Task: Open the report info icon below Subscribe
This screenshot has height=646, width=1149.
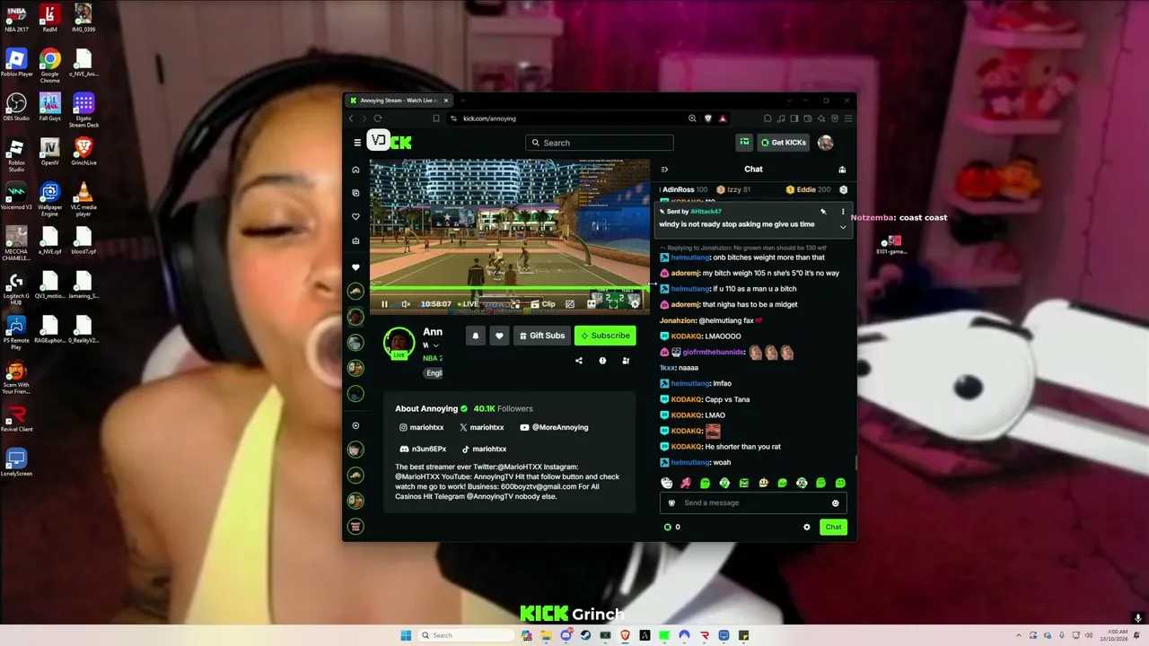Action: click(602, 361)
